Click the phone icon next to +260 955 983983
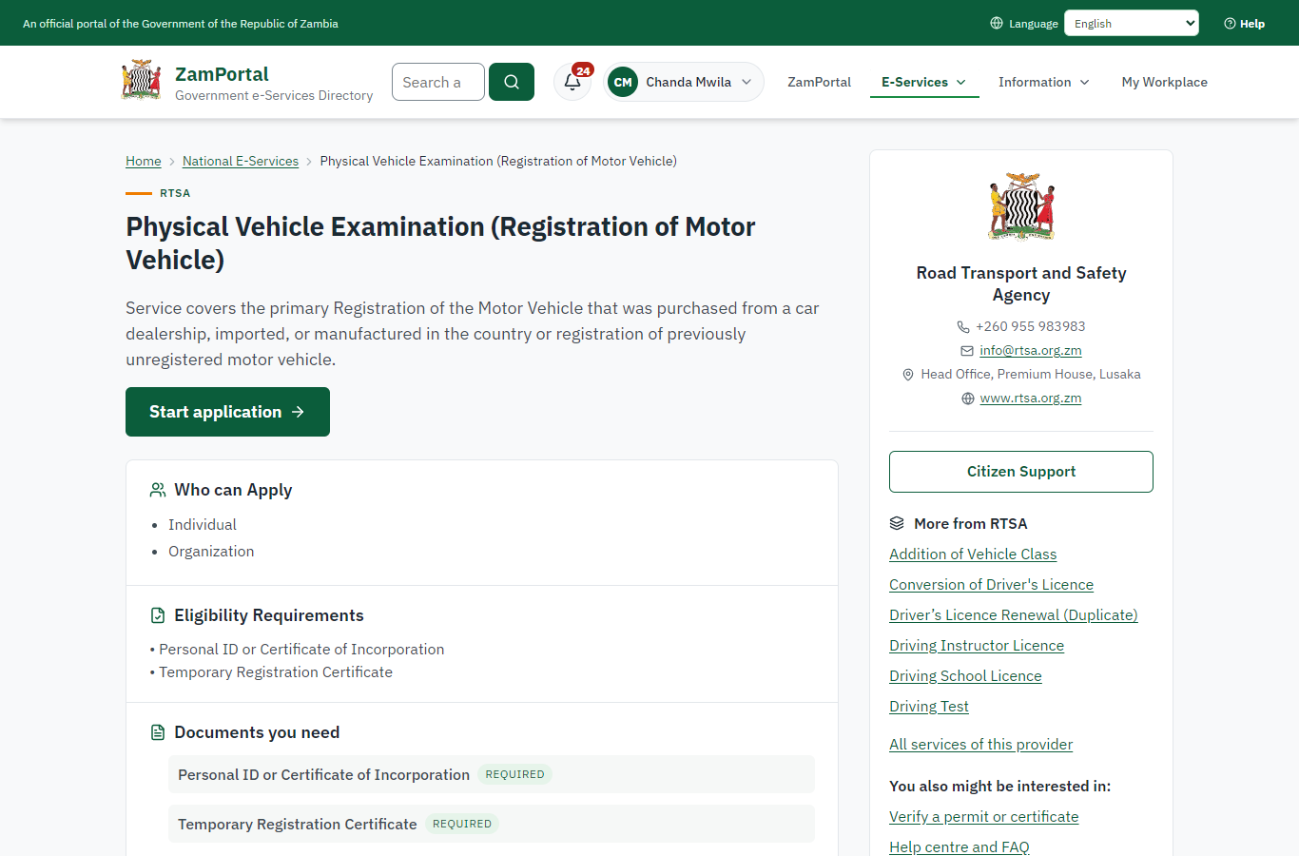 [963, 326]
